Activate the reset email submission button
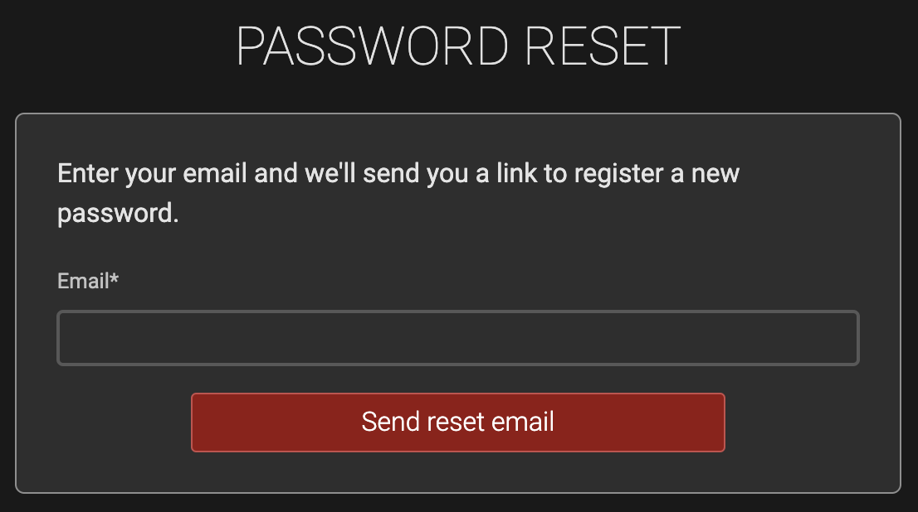918x512 pixels. [457, 422]
